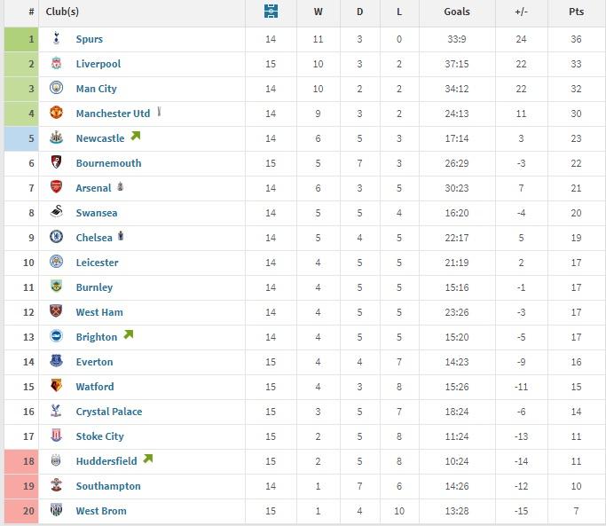
Task: Click the Arsenal cannon crest icon
Action: click(57, 187)
